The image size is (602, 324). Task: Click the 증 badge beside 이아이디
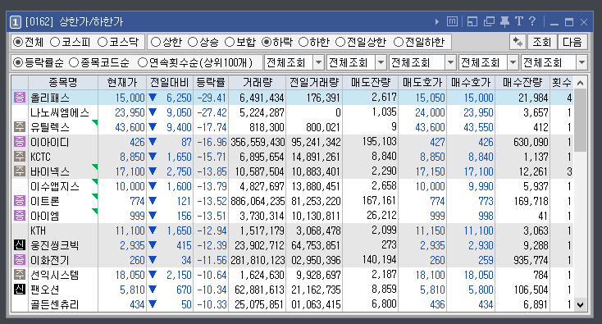coord(19,142)
